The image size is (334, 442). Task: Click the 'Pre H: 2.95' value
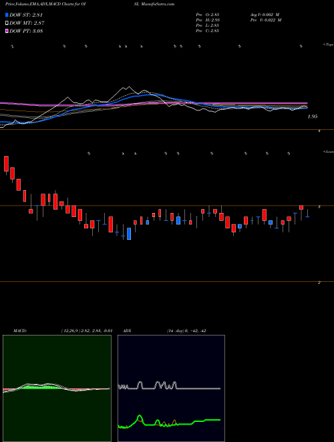click(x=208, y=20)
